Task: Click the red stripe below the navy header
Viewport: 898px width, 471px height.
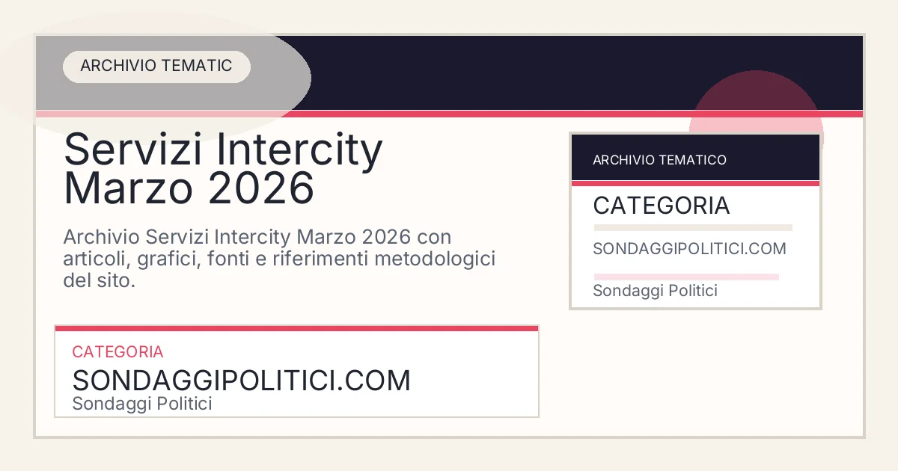Action: point(449,114)
